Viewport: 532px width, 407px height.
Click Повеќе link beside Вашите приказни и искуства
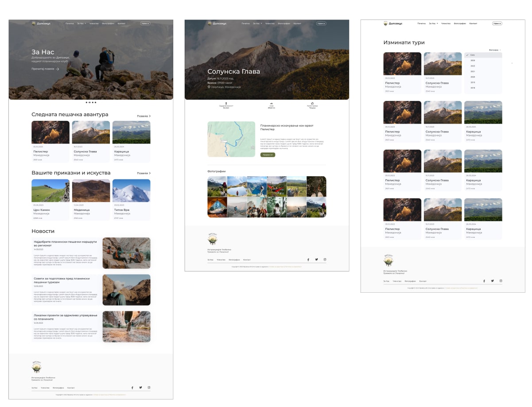(x=144, y=173)
